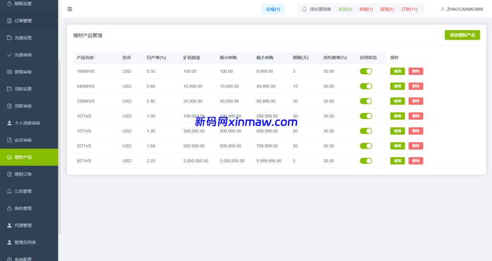This screenshot has width=492, height=261.
Task: Click the database icon for 理财产品
Action: (10, 157)
